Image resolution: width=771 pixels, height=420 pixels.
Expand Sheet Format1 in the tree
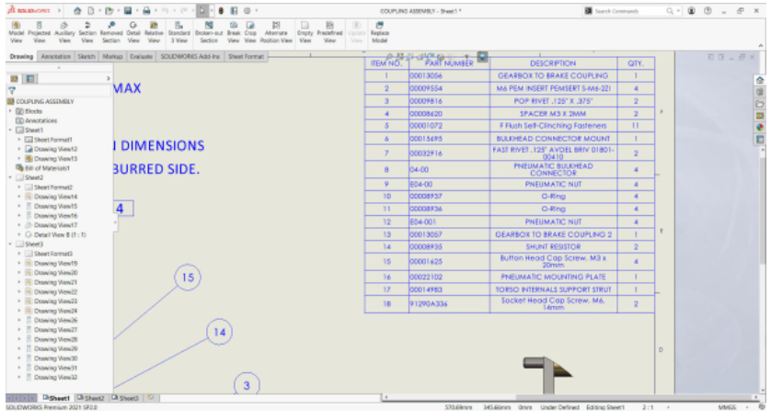[x=19, y=140]
